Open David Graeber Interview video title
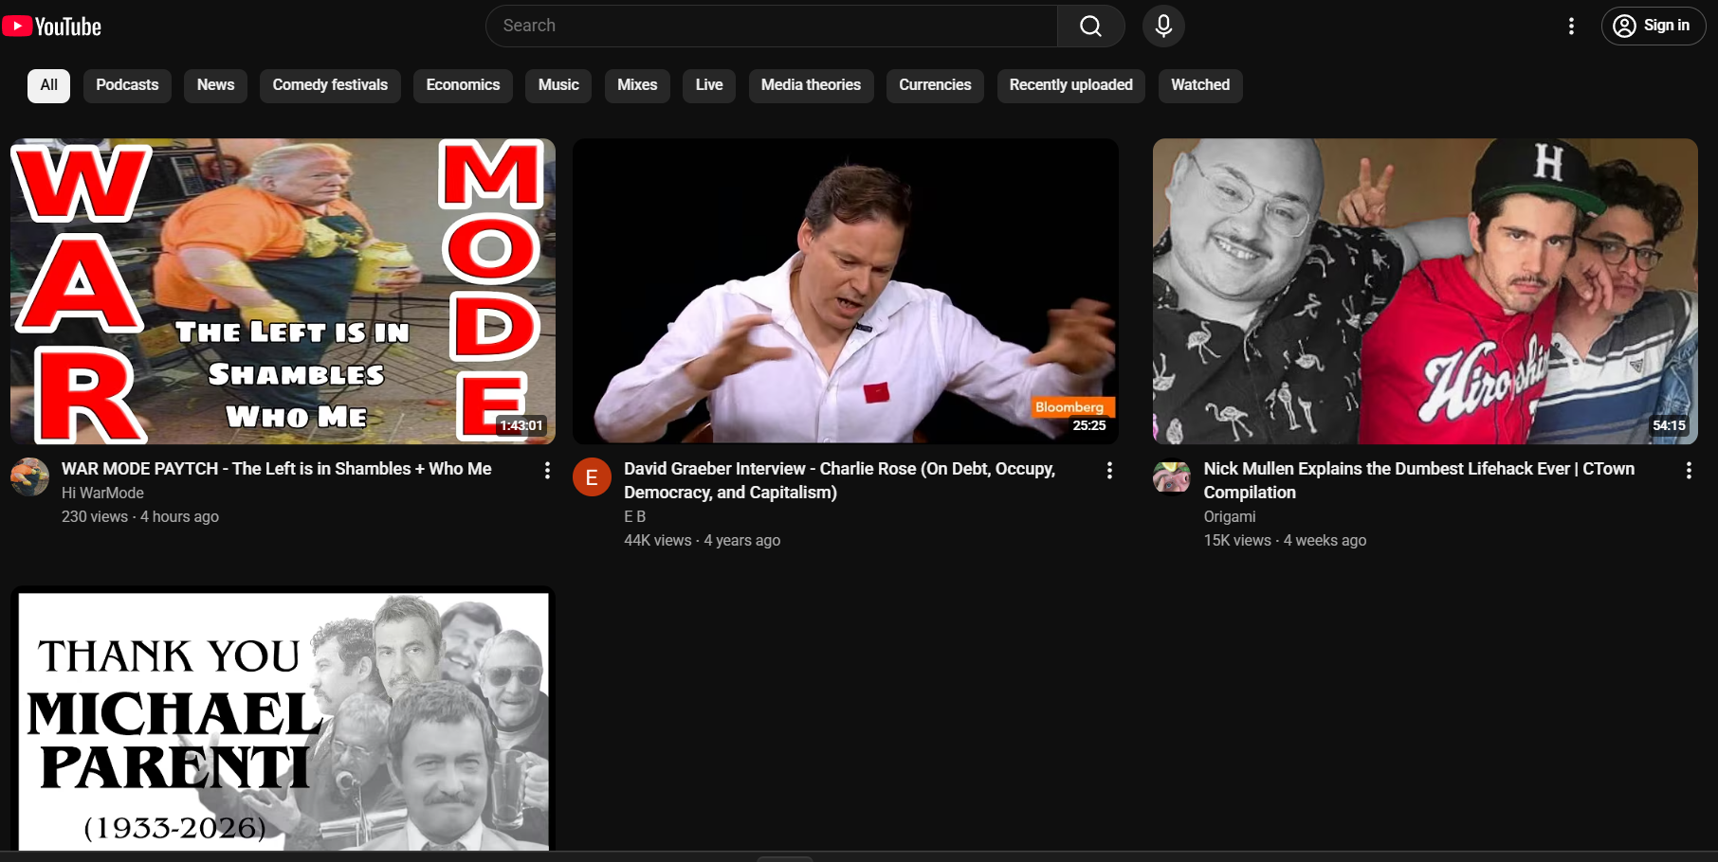The height and width of the screenshot is (862, 1718). [x=838, y=480]
